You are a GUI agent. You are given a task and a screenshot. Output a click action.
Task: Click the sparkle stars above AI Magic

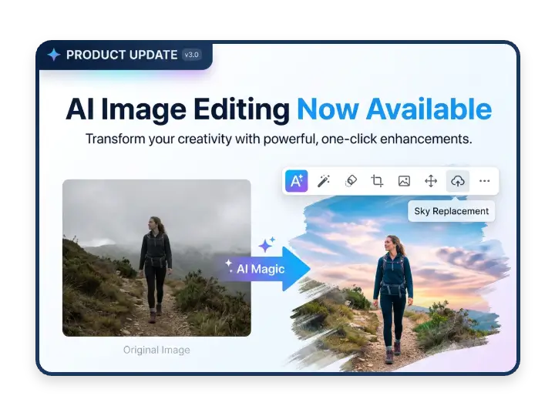click(267, 246)
